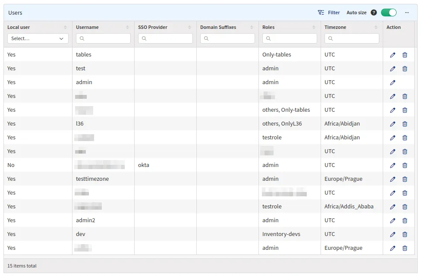Click the Roles search field
The image size is (422, 277).
290,38
